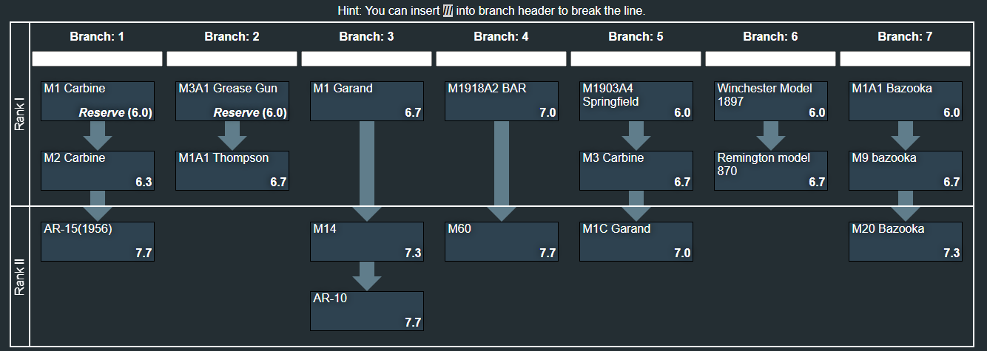Click the M60 weapon card
Image resolution: width=987 pixels, height=351 pixels.
pos(502,242)
